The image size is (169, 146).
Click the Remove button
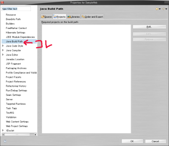[149, 39]
